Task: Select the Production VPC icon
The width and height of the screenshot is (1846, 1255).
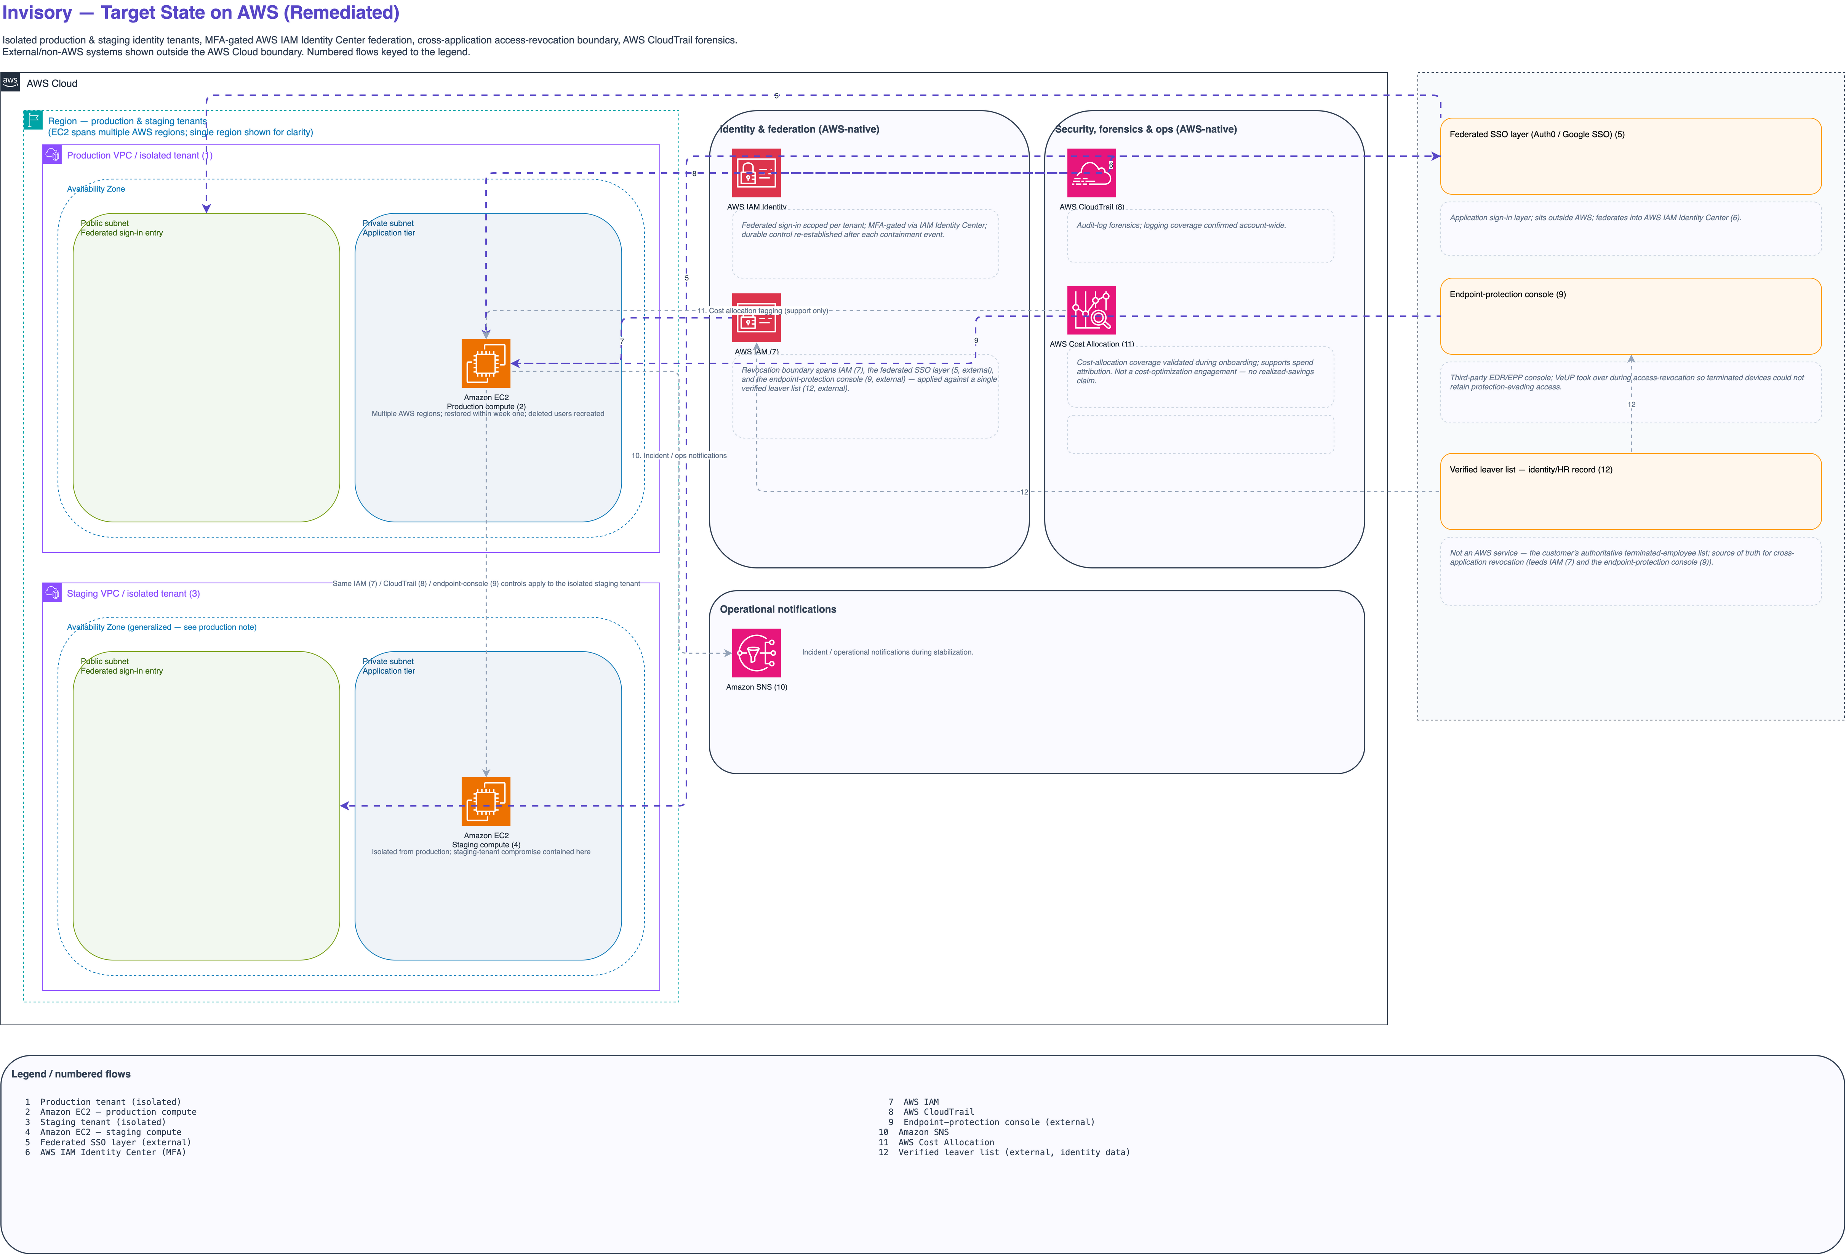Action: (53, 154)
